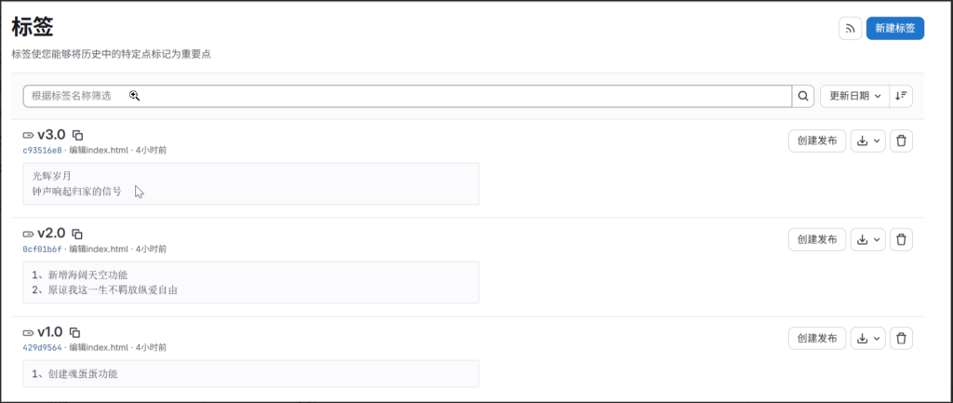Open commit link 0cf01b6f
Image resolution: width=953 pixels, height=403 pixels.
pos(42,249)
